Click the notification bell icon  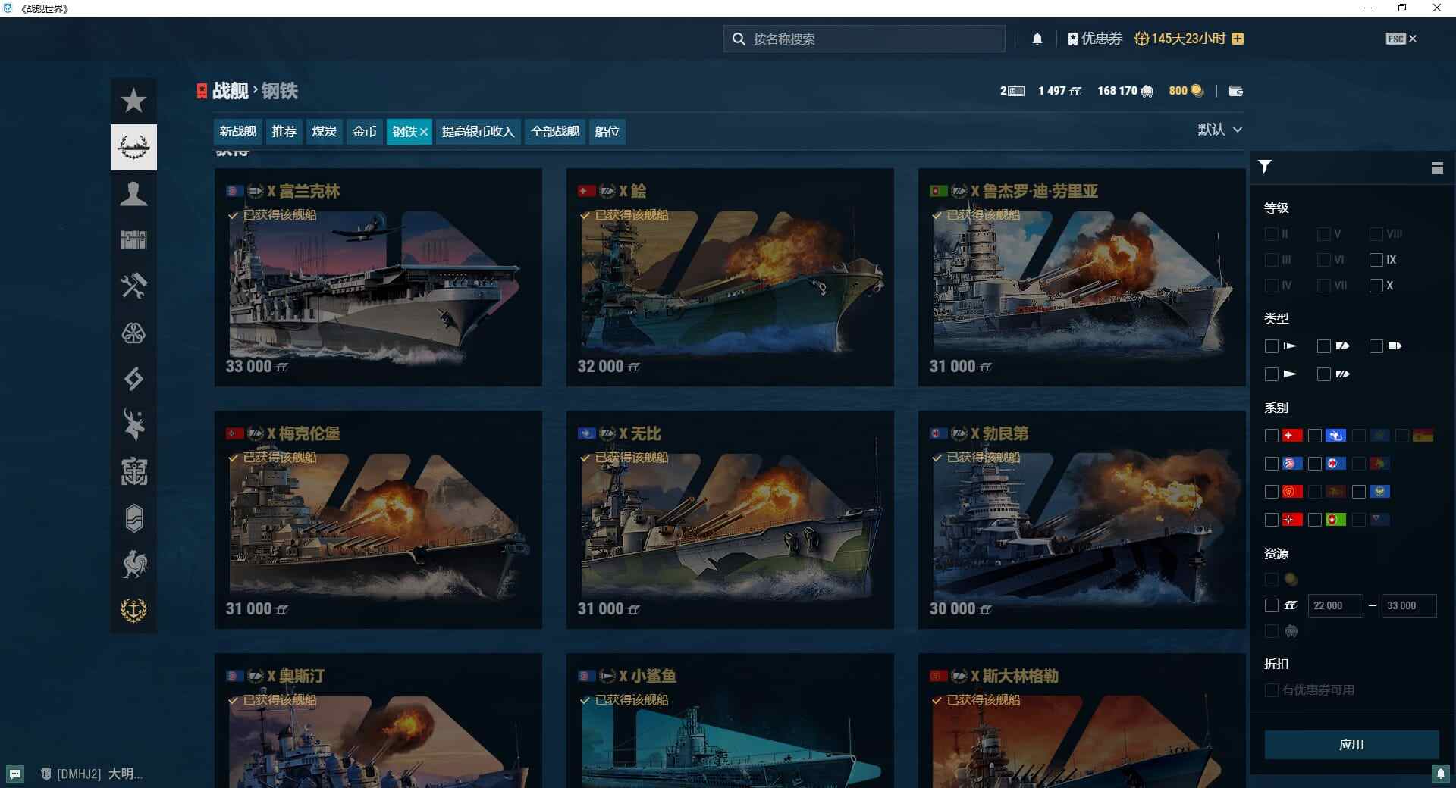click(x=1038, y=38)
